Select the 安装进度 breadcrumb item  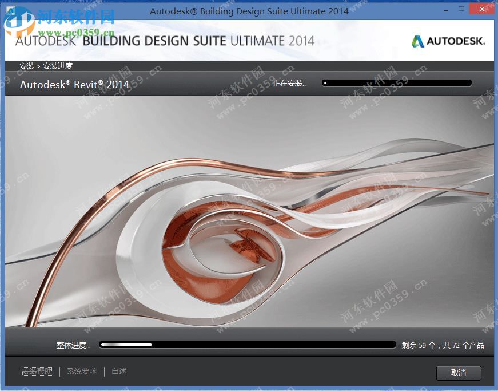tap(58, 66)
